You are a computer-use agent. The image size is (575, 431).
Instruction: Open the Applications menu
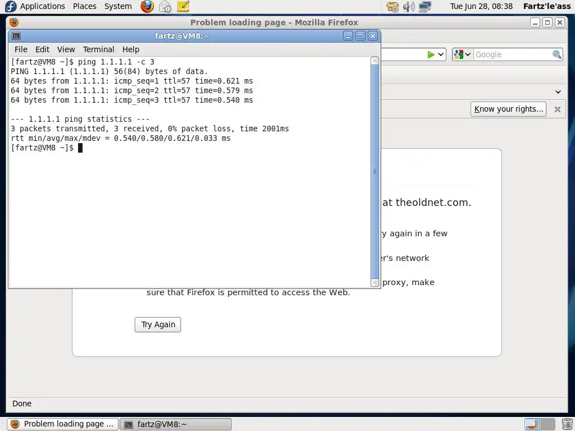tap(43, 6)
